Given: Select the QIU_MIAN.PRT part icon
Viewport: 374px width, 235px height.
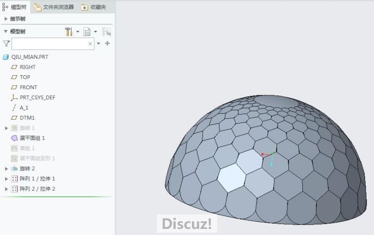Looking at the screenshot, I should [6, 57].
